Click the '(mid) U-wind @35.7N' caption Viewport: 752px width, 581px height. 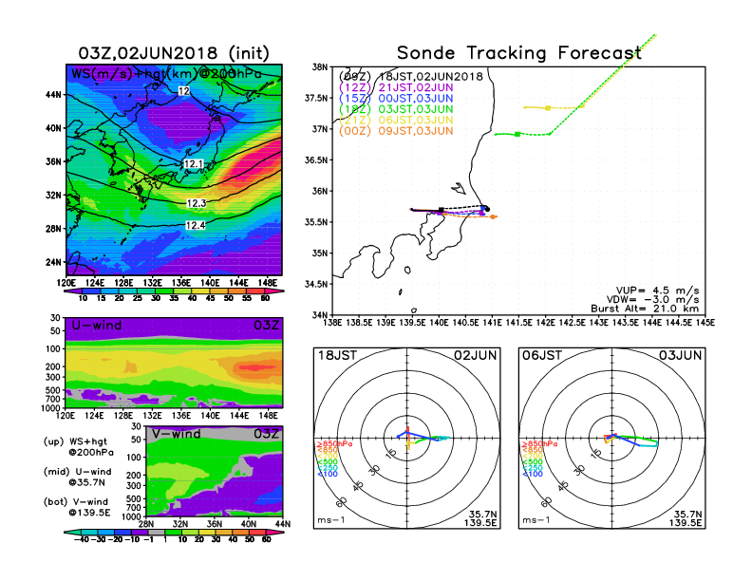coord(77,477)
